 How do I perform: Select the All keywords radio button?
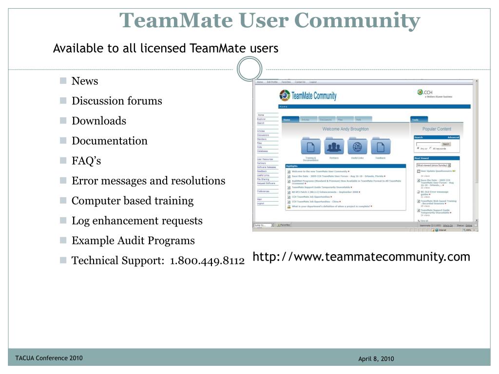click(431, 148)
